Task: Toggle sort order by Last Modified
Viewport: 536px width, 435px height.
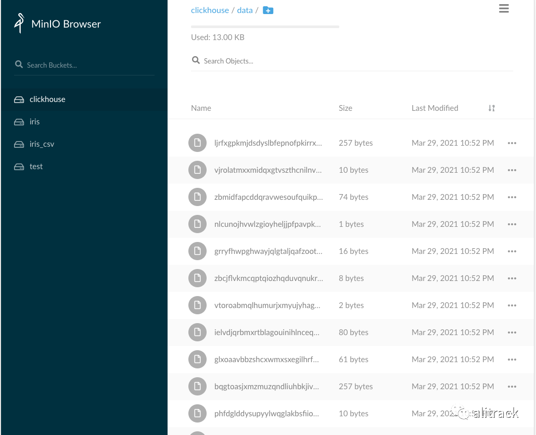Action: [x=491, y=108]
